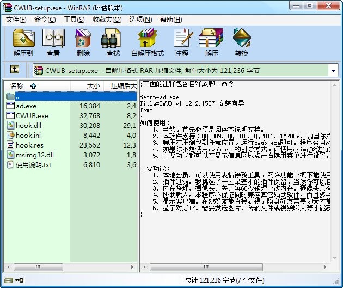Click the size value 16,384

pos(90,106)
